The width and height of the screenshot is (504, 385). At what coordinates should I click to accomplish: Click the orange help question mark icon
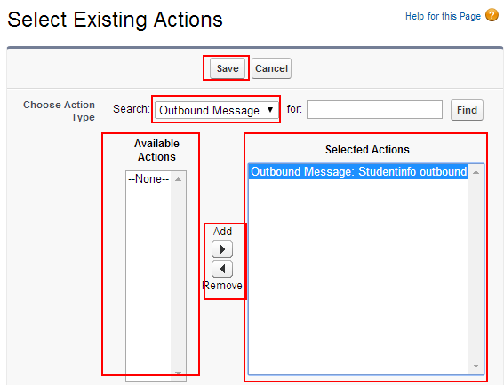[x=492, y=15]
